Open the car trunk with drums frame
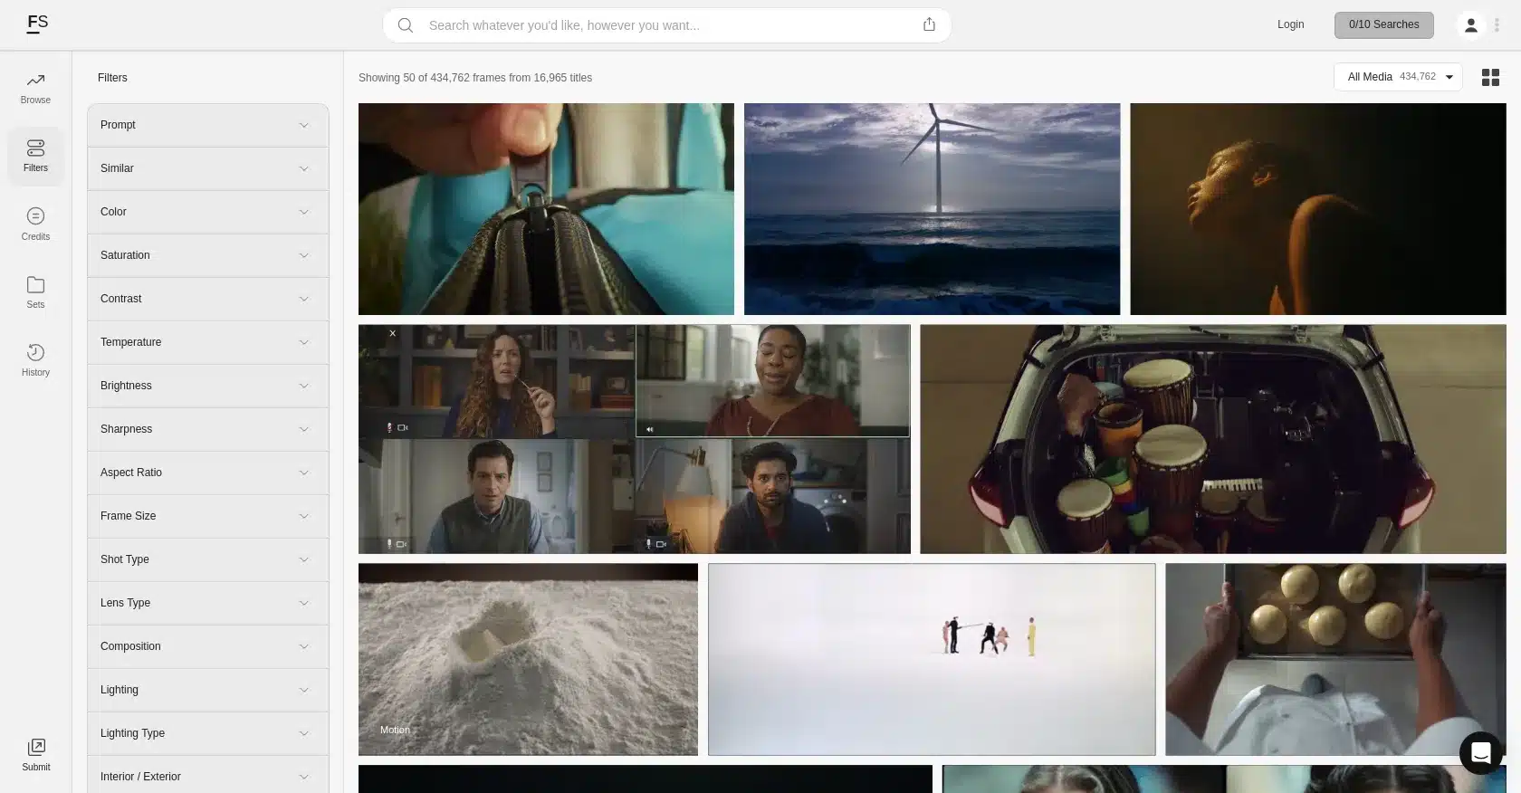 click(1213, 439)
